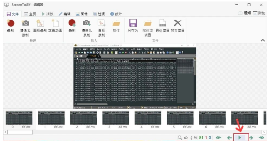Click the 附加 extras button

[x=259, y=13]
